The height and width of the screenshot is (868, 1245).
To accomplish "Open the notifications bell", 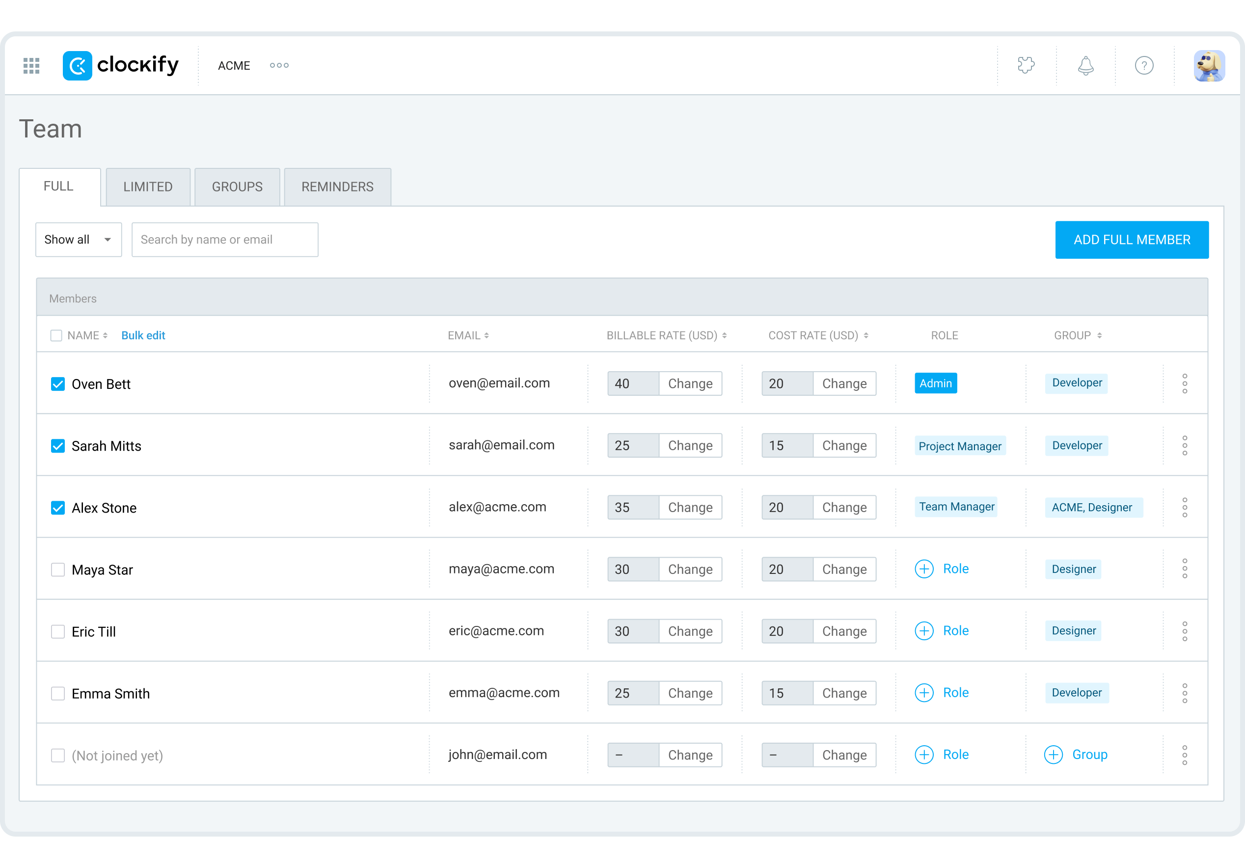I will tap(1085, 66).
